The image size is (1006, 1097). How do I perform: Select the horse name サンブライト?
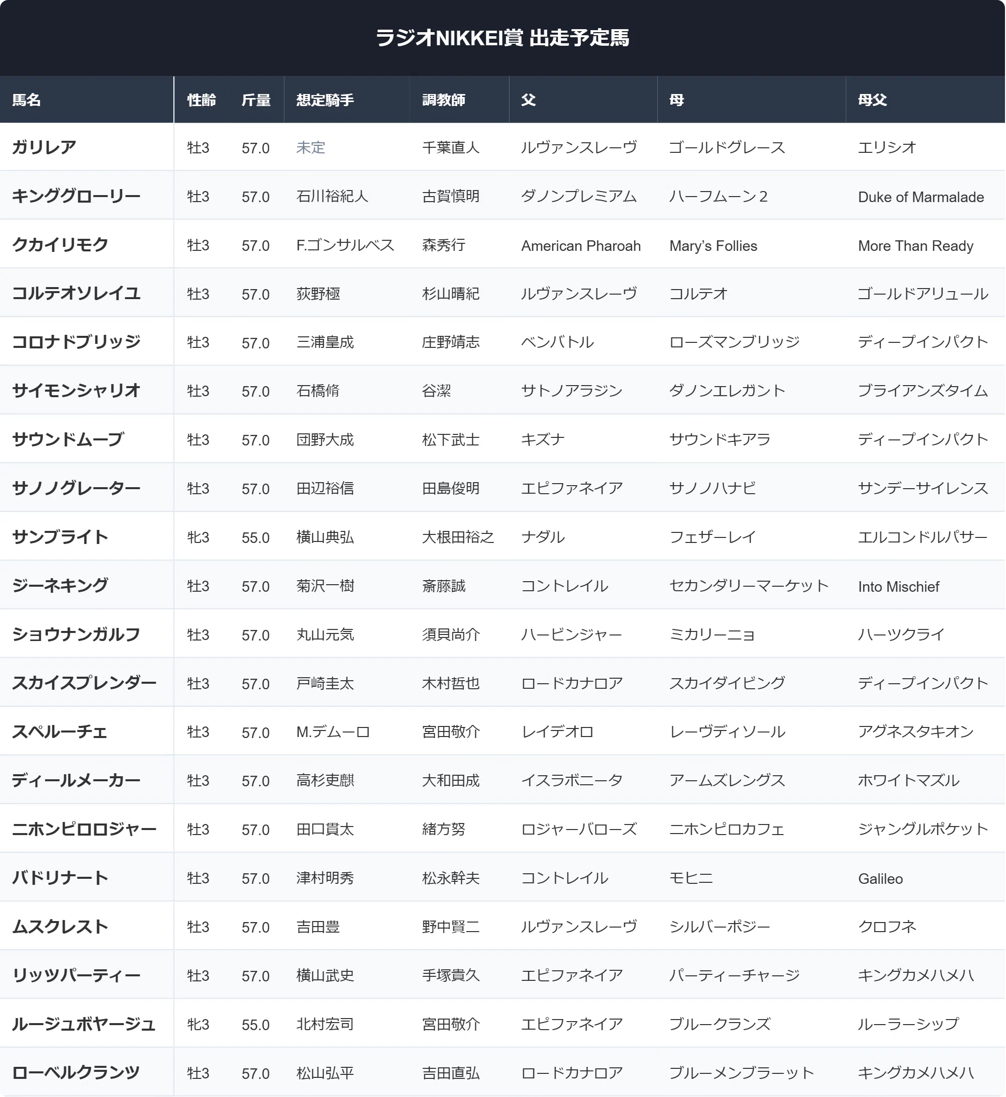tap(60, 537)
